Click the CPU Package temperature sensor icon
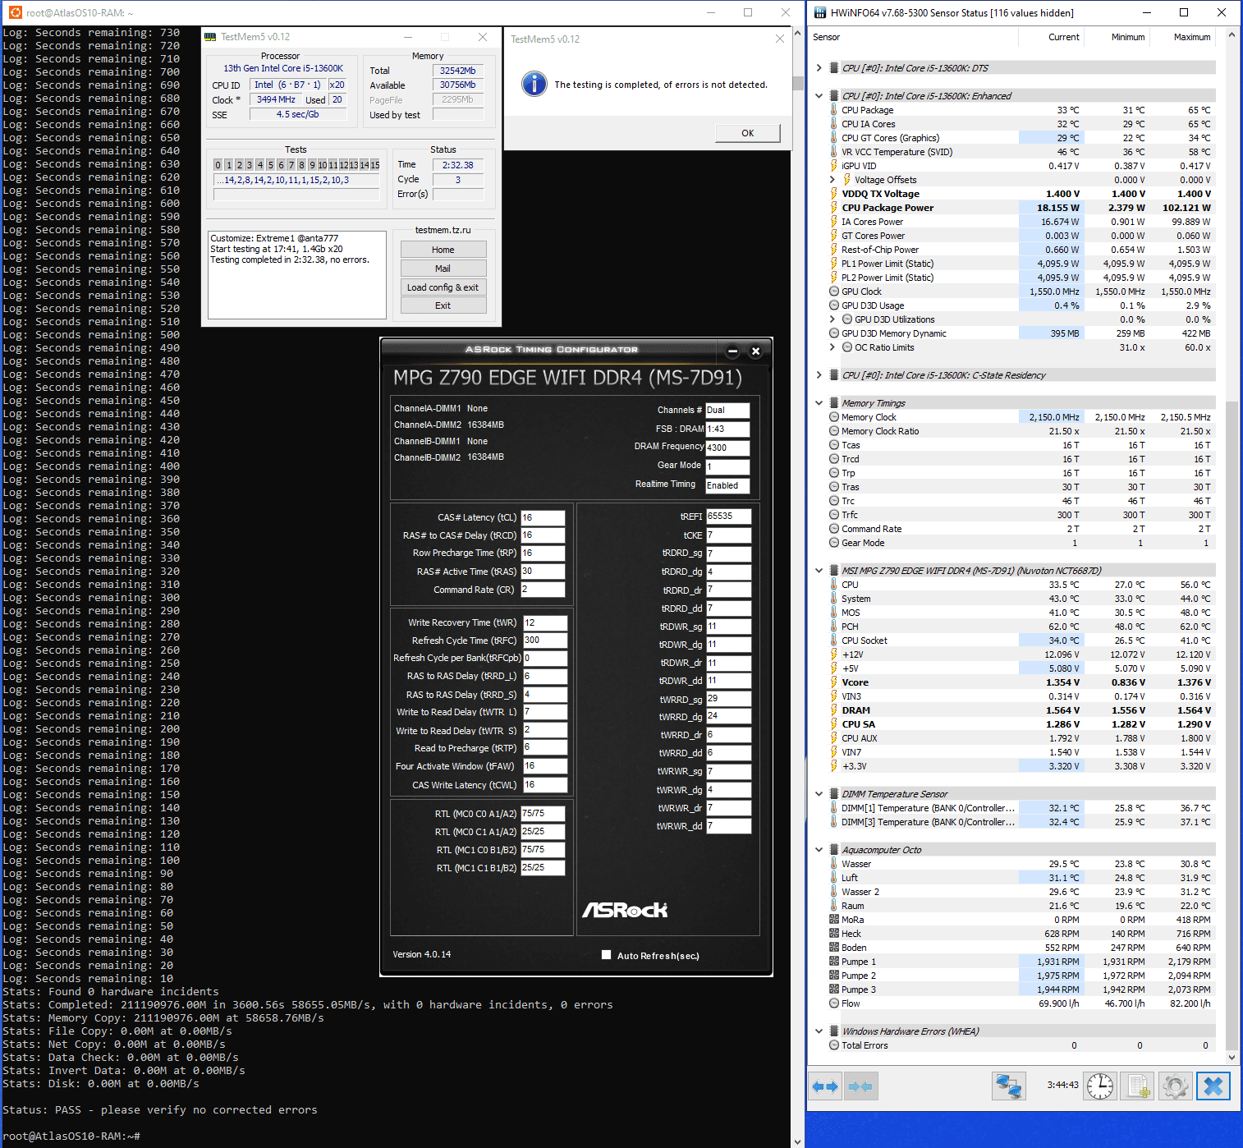This screenshot has width=1243, height=1148. [834, 110]
